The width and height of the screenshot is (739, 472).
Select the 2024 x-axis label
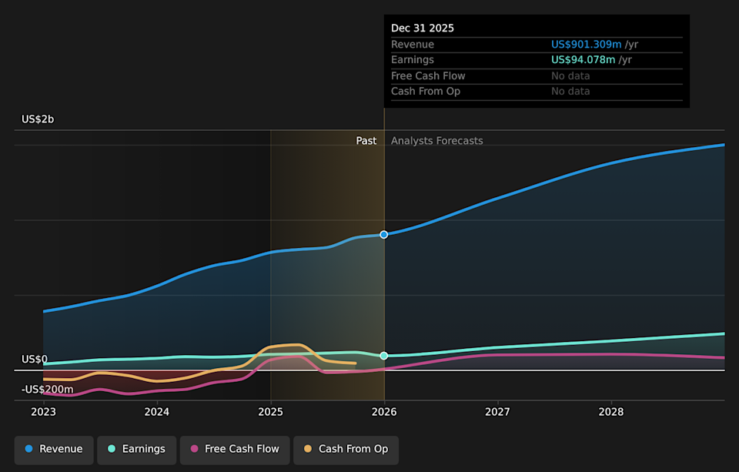(x=157, y=412)
